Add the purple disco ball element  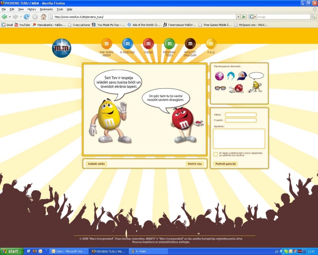click(219, 76)
